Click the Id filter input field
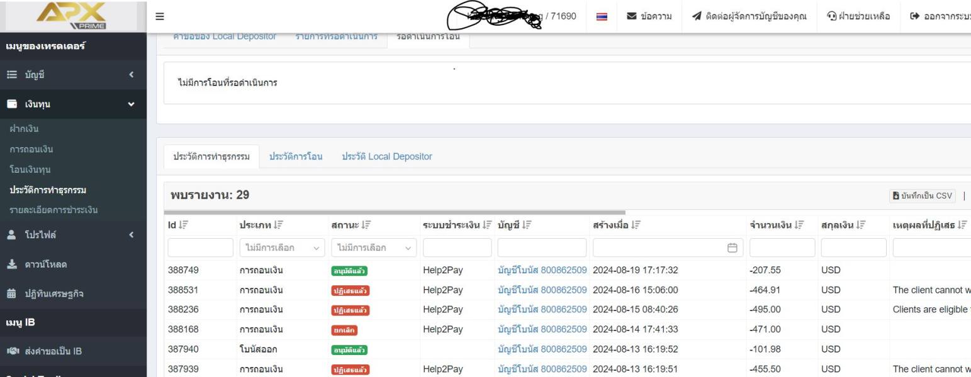 tap(200, 248)
